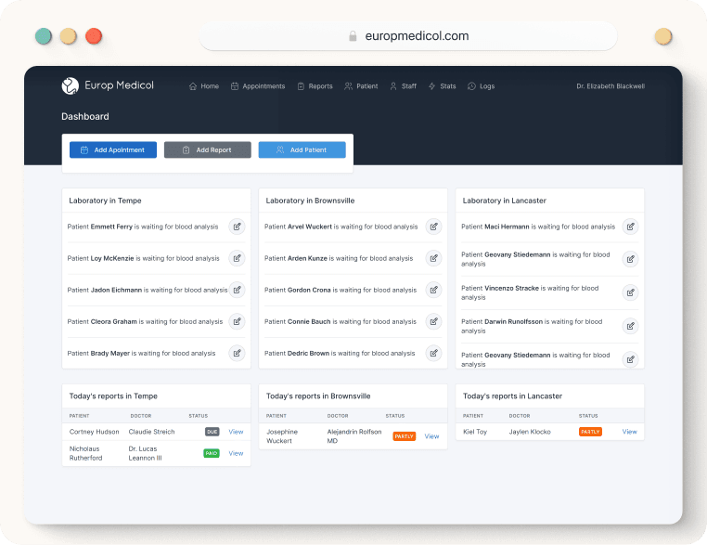Click the Dashboard page title

[85, 116]
